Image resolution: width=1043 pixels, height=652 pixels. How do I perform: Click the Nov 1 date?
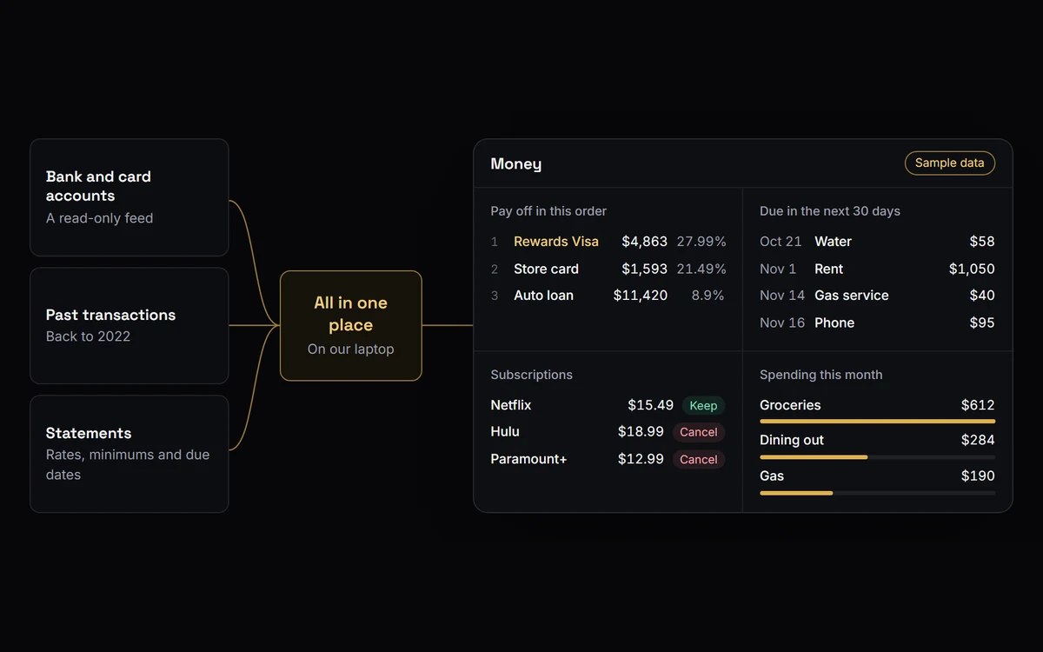[778, 269]
